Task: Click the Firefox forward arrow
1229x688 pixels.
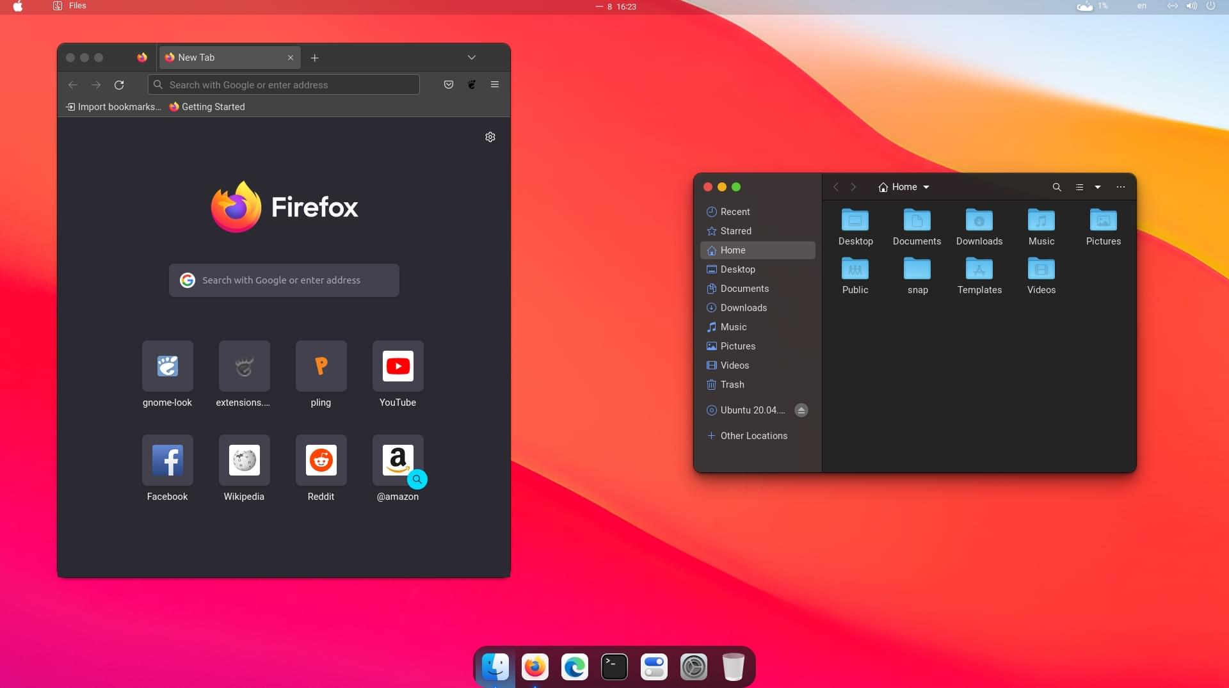Action: pos(96,84)
